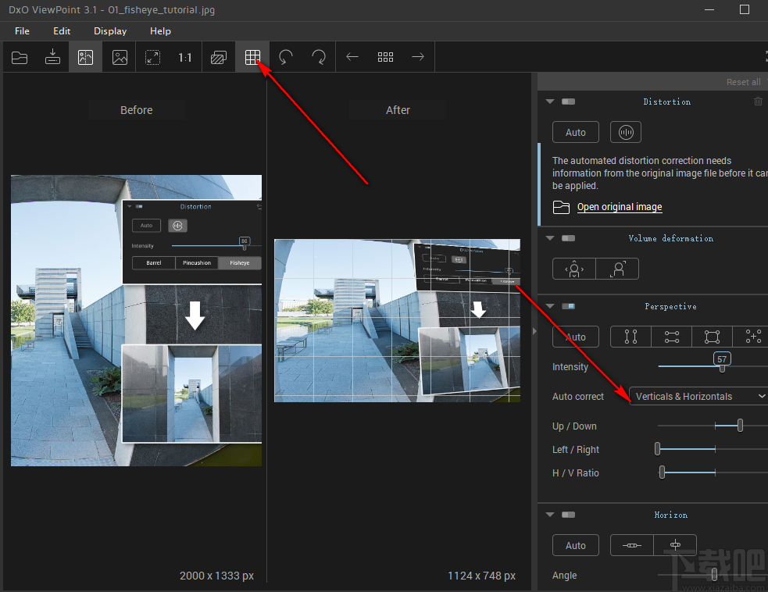This screenshot has width=768, height=592.
Task: Click Open original image link
Action: click(x=620, y=207)
